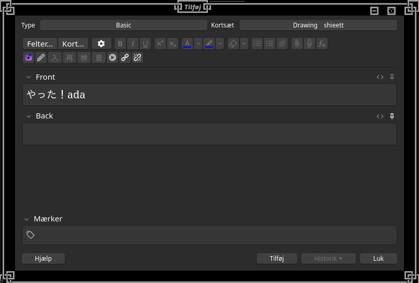Screen dimensions: 419x283
Task: Toggle italic formatting
Action: (x=133, y=43)
